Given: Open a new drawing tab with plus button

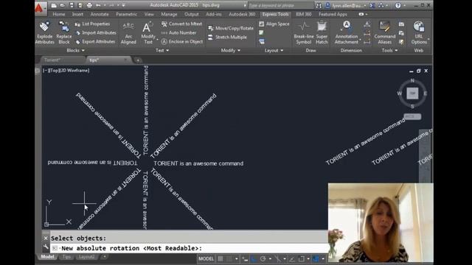Looking at the screenshot, I should 138,60.
